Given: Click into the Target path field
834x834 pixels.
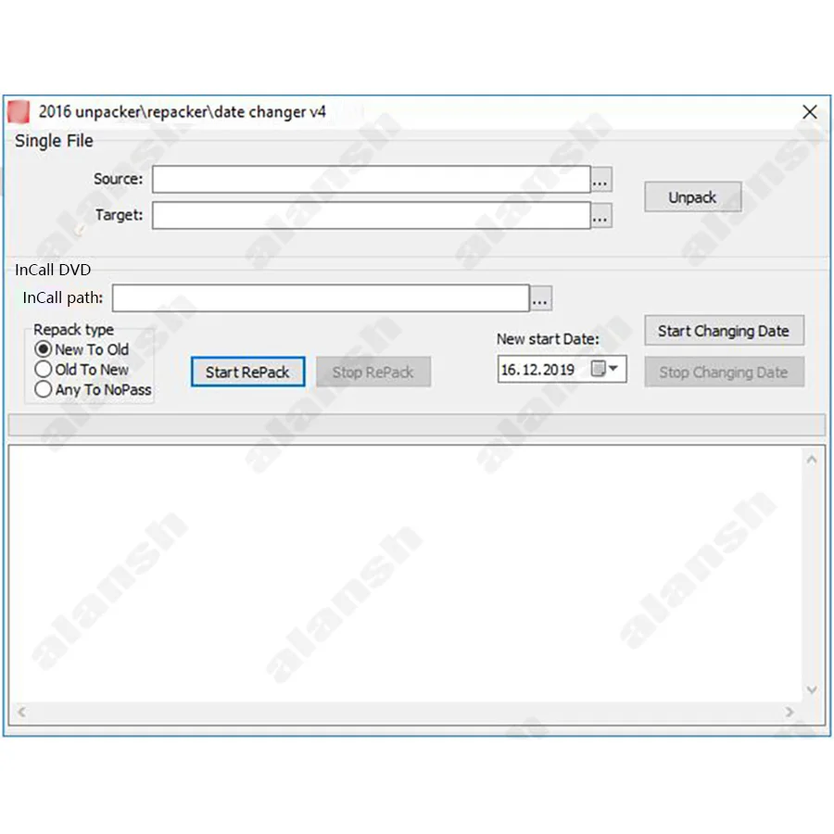Looking at the screenshot, I should (x=372, y=215).
